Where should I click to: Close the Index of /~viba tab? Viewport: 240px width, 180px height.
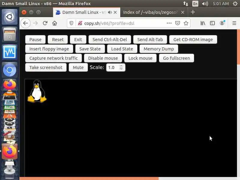coord(183,12)
